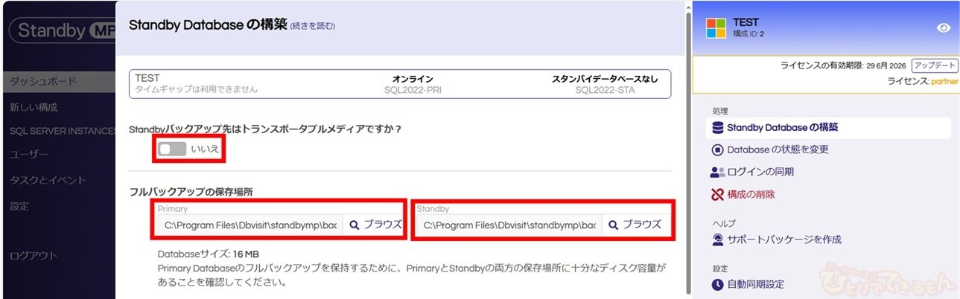Toggle the eye visibility icon for TEST
This screenshot has height=299, width=960.
tap(943, 28)
